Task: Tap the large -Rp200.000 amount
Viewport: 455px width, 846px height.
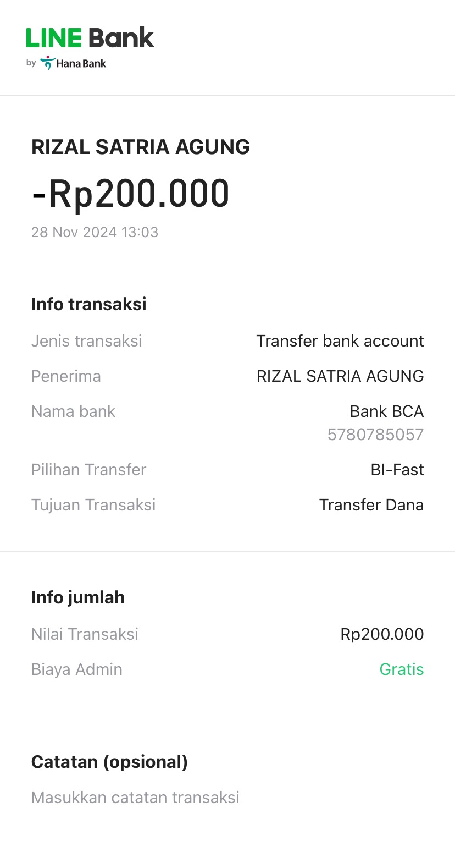Action: [x=131, y=194]
